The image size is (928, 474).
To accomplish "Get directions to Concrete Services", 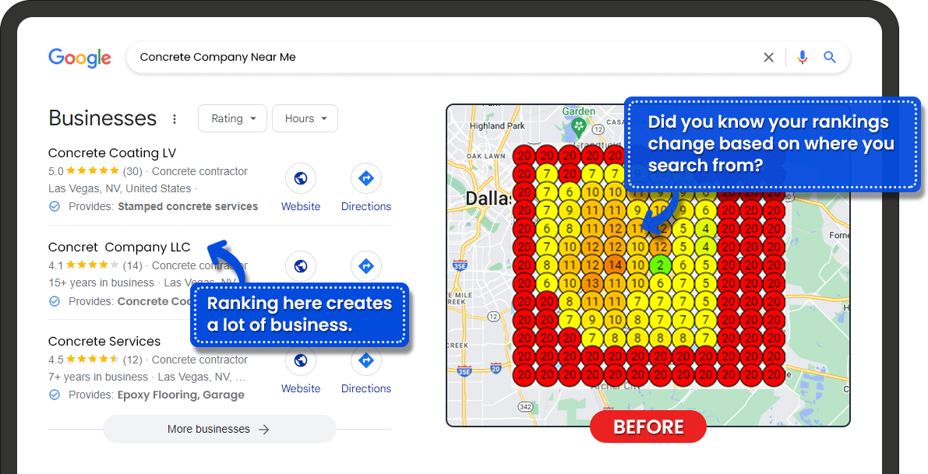I will coord(365,362).
